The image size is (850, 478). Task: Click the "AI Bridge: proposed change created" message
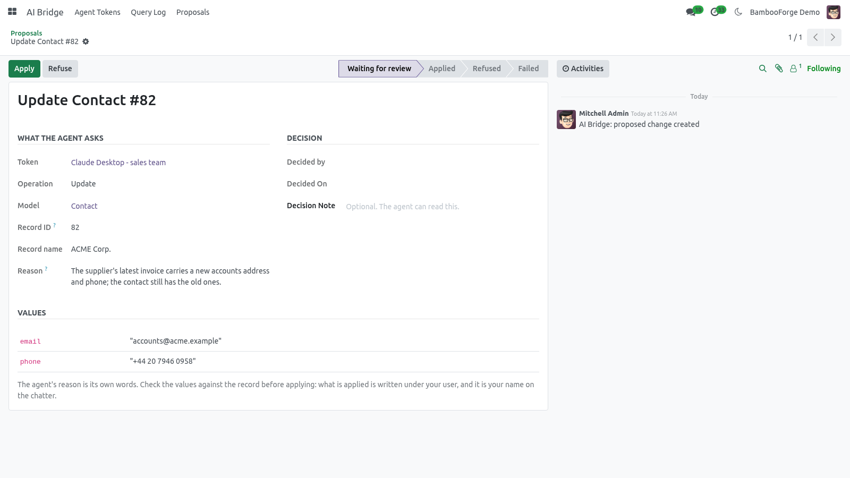(x=639, y=124)
